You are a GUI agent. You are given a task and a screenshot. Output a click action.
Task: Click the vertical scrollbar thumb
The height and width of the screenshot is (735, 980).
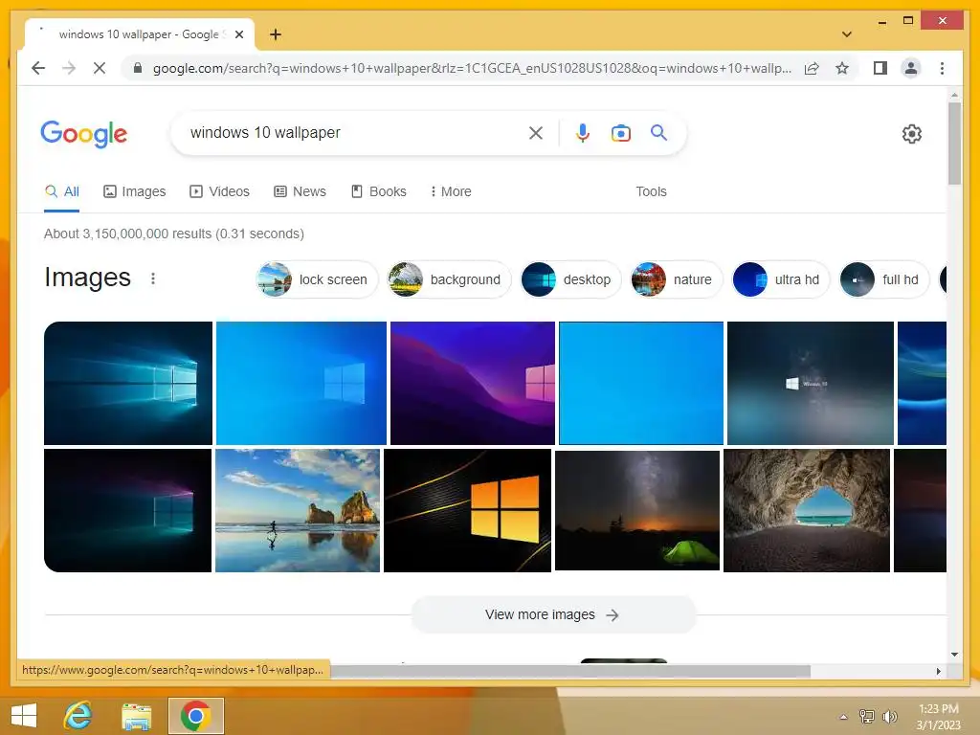tap(954, 144)
